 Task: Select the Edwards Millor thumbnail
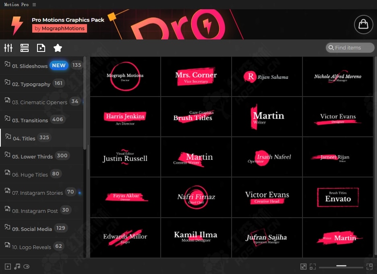coord(125,238)
